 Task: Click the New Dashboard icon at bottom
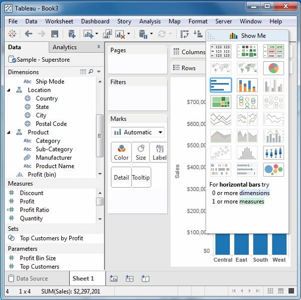click(129, 278)
